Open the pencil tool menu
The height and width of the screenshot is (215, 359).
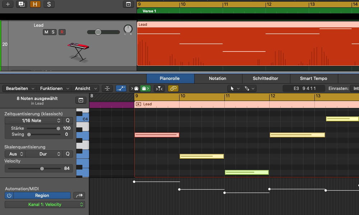[x=249, y=89]
